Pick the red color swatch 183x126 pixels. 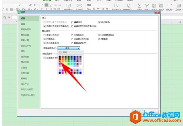(x=60, y=61)
